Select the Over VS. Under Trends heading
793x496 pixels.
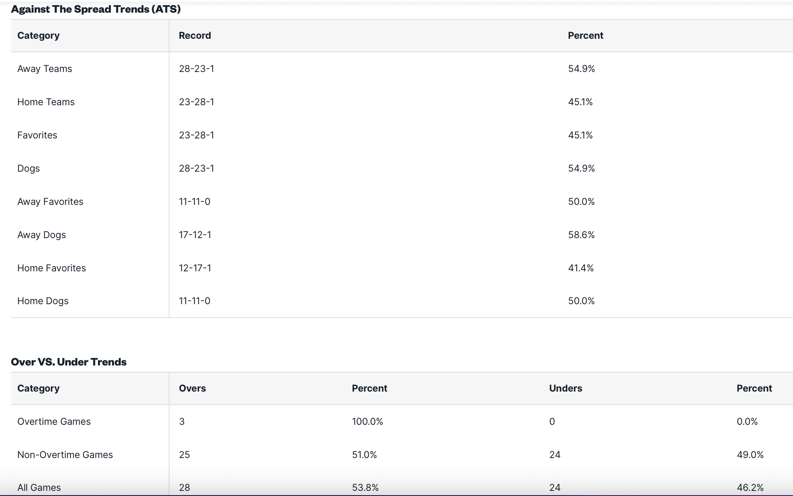(69, 362)
